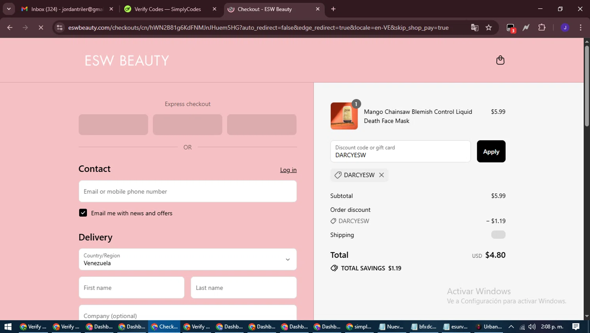
Task: Close the Checkout ESW Beauty tab
Action: click(317, 9)
